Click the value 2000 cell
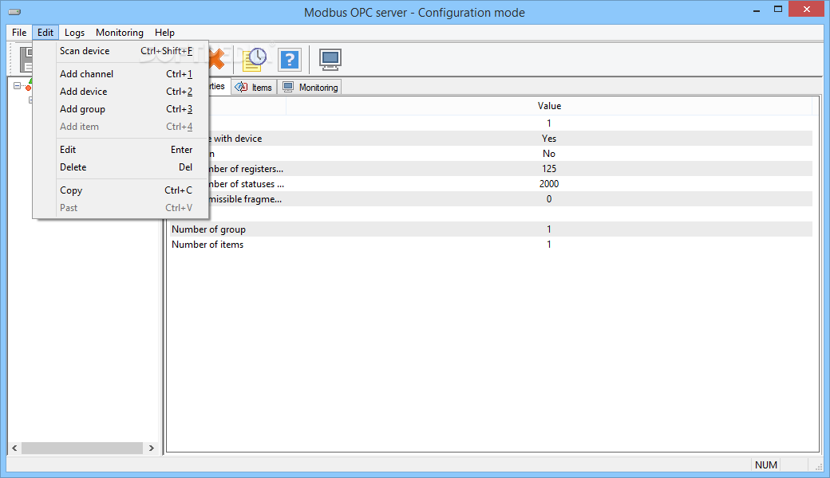 [x=549, y=184]
